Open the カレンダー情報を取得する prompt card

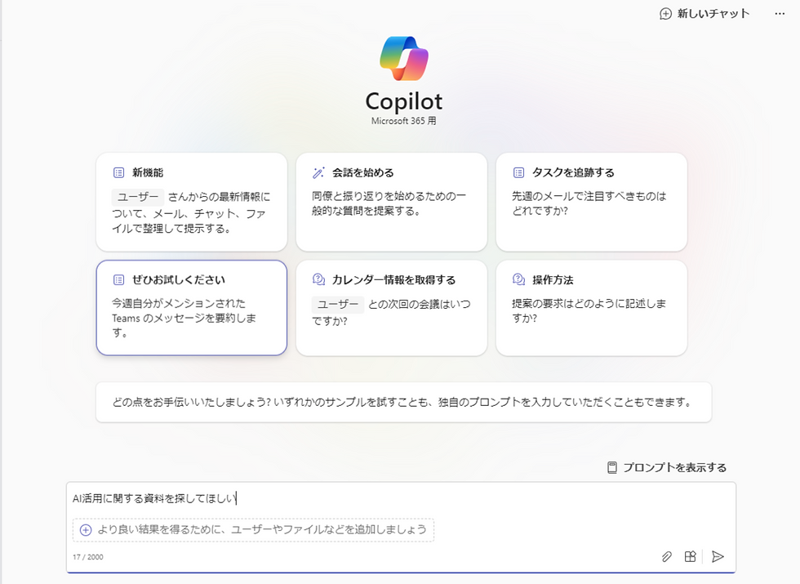(x=391, y=308)
